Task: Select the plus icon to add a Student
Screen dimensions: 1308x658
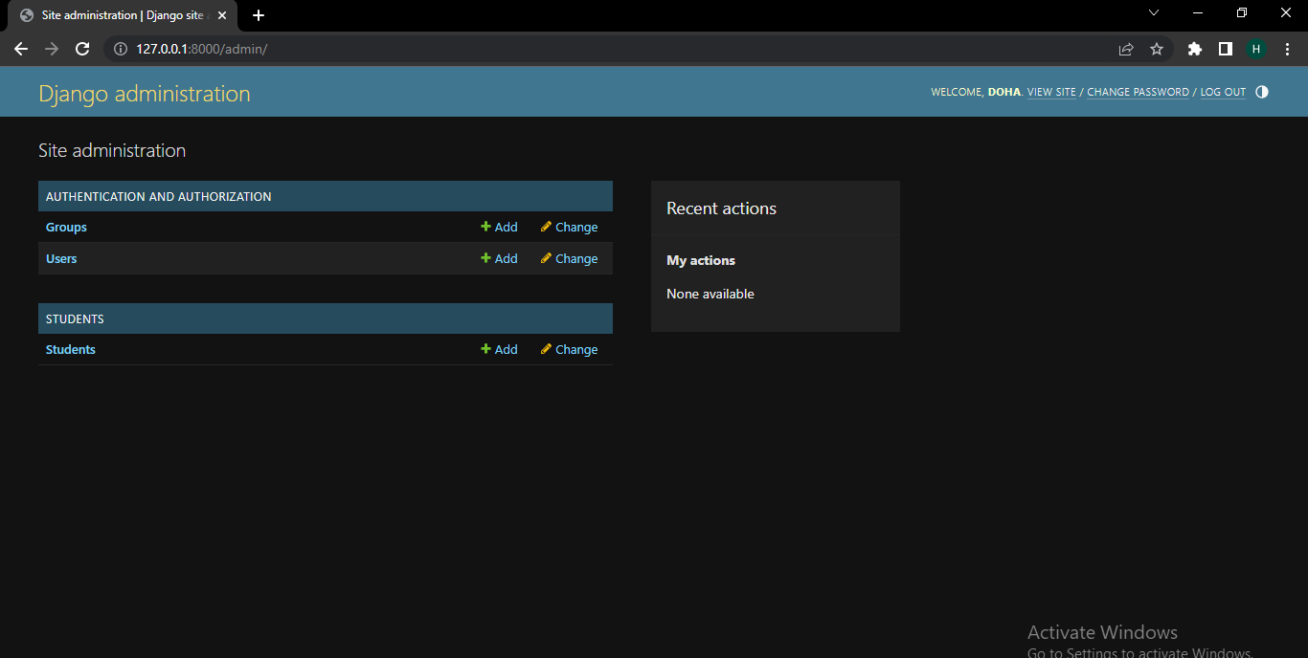Action: (485, 349)
